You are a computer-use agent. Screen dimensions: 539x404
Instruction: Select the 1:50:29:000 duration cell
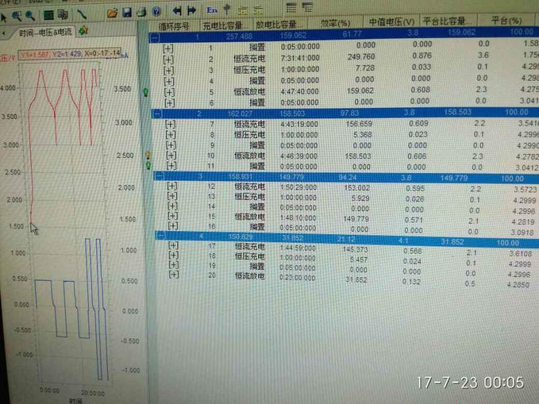[x=298, y=187]
